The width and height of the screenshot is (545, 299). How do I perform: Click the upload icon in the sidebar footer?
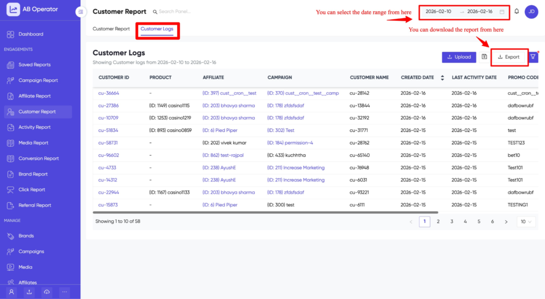click(29, 292)
